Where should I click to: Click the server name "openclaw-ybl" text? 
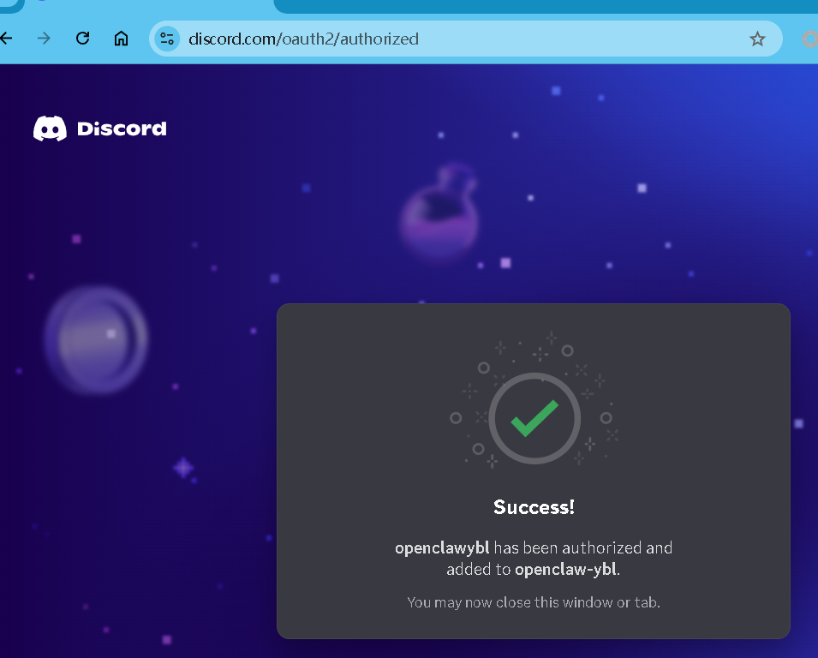[565, 569]
